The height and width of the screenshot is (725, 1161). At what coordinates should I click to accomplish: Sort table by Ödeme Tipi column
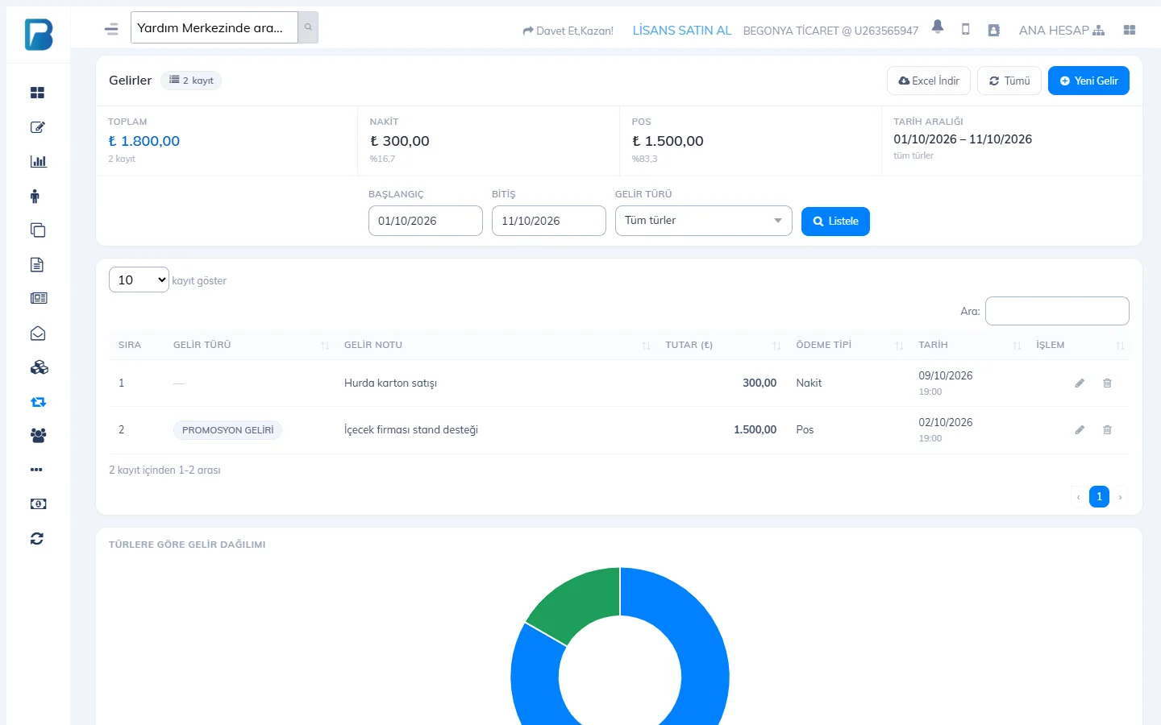tap(847, 345)
